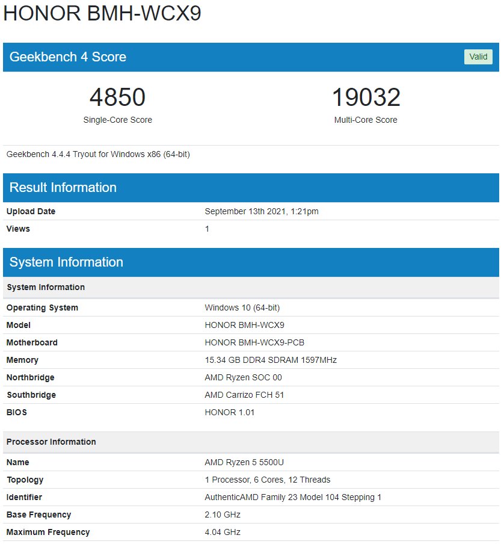Click the AMD Ryzen 5 5500U value

point(244,463)
